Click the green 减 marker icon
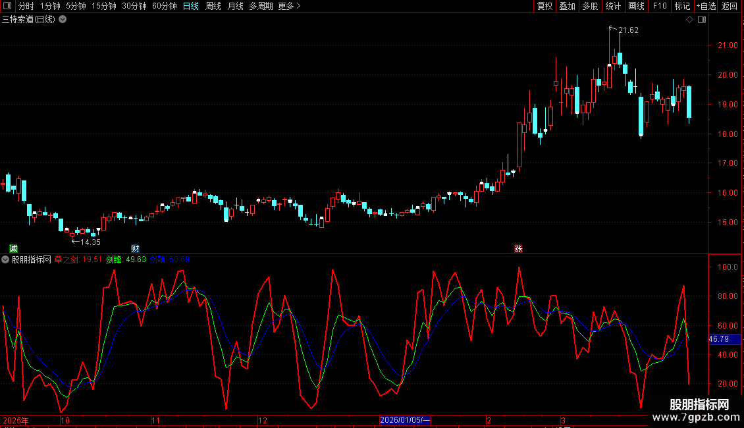744x428 pixels. coord(13,249)
